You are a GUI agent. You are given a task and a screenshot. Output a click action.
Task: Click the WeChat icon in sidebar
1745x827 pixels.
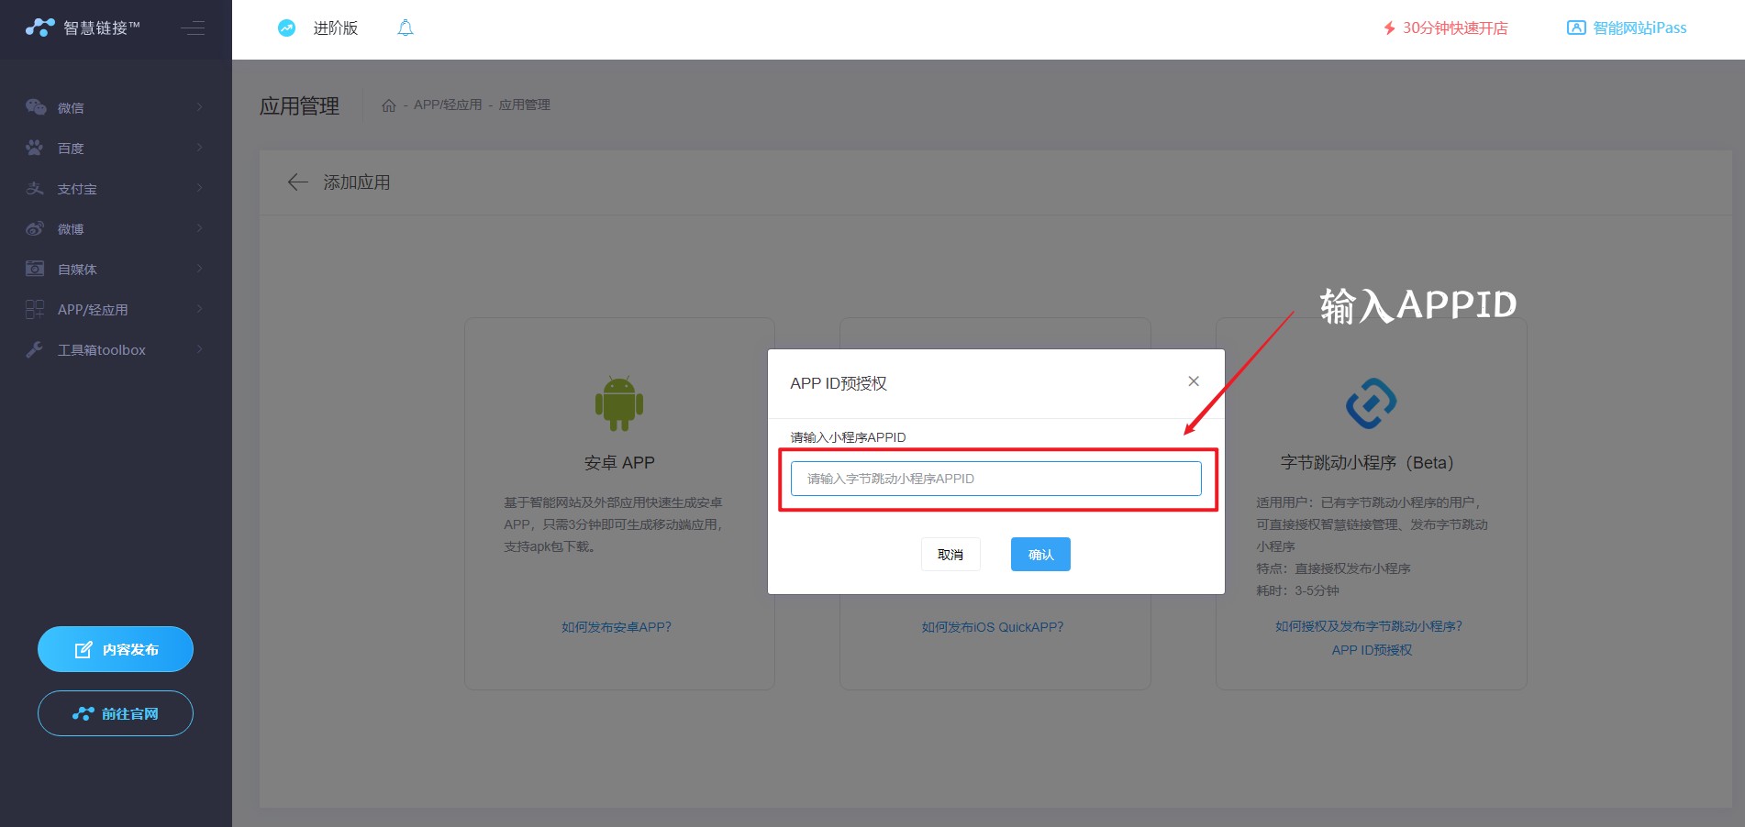[x=36, y=107]
